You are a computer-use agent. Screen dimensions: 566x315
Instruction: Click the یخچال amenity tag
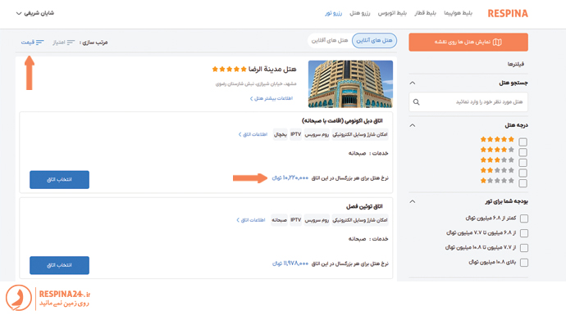tap(280, 134)
